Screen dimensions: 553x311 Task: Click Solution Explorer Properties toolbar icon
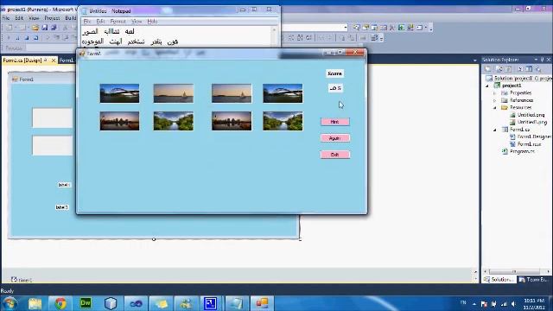click(x=488, y=69)
